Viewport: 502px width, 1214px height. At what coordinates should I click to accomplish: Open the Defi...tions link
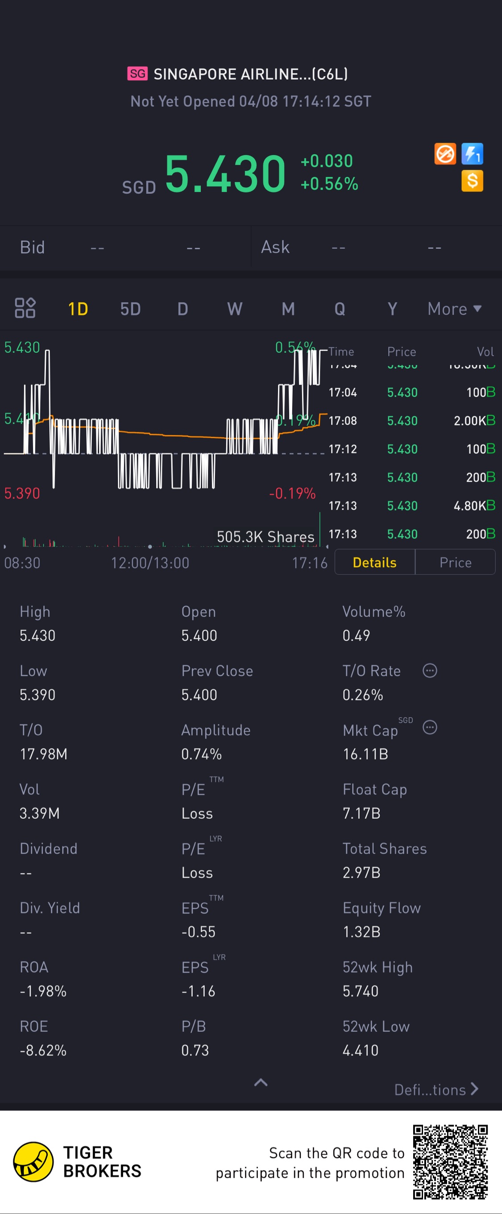pos(436,1089)
